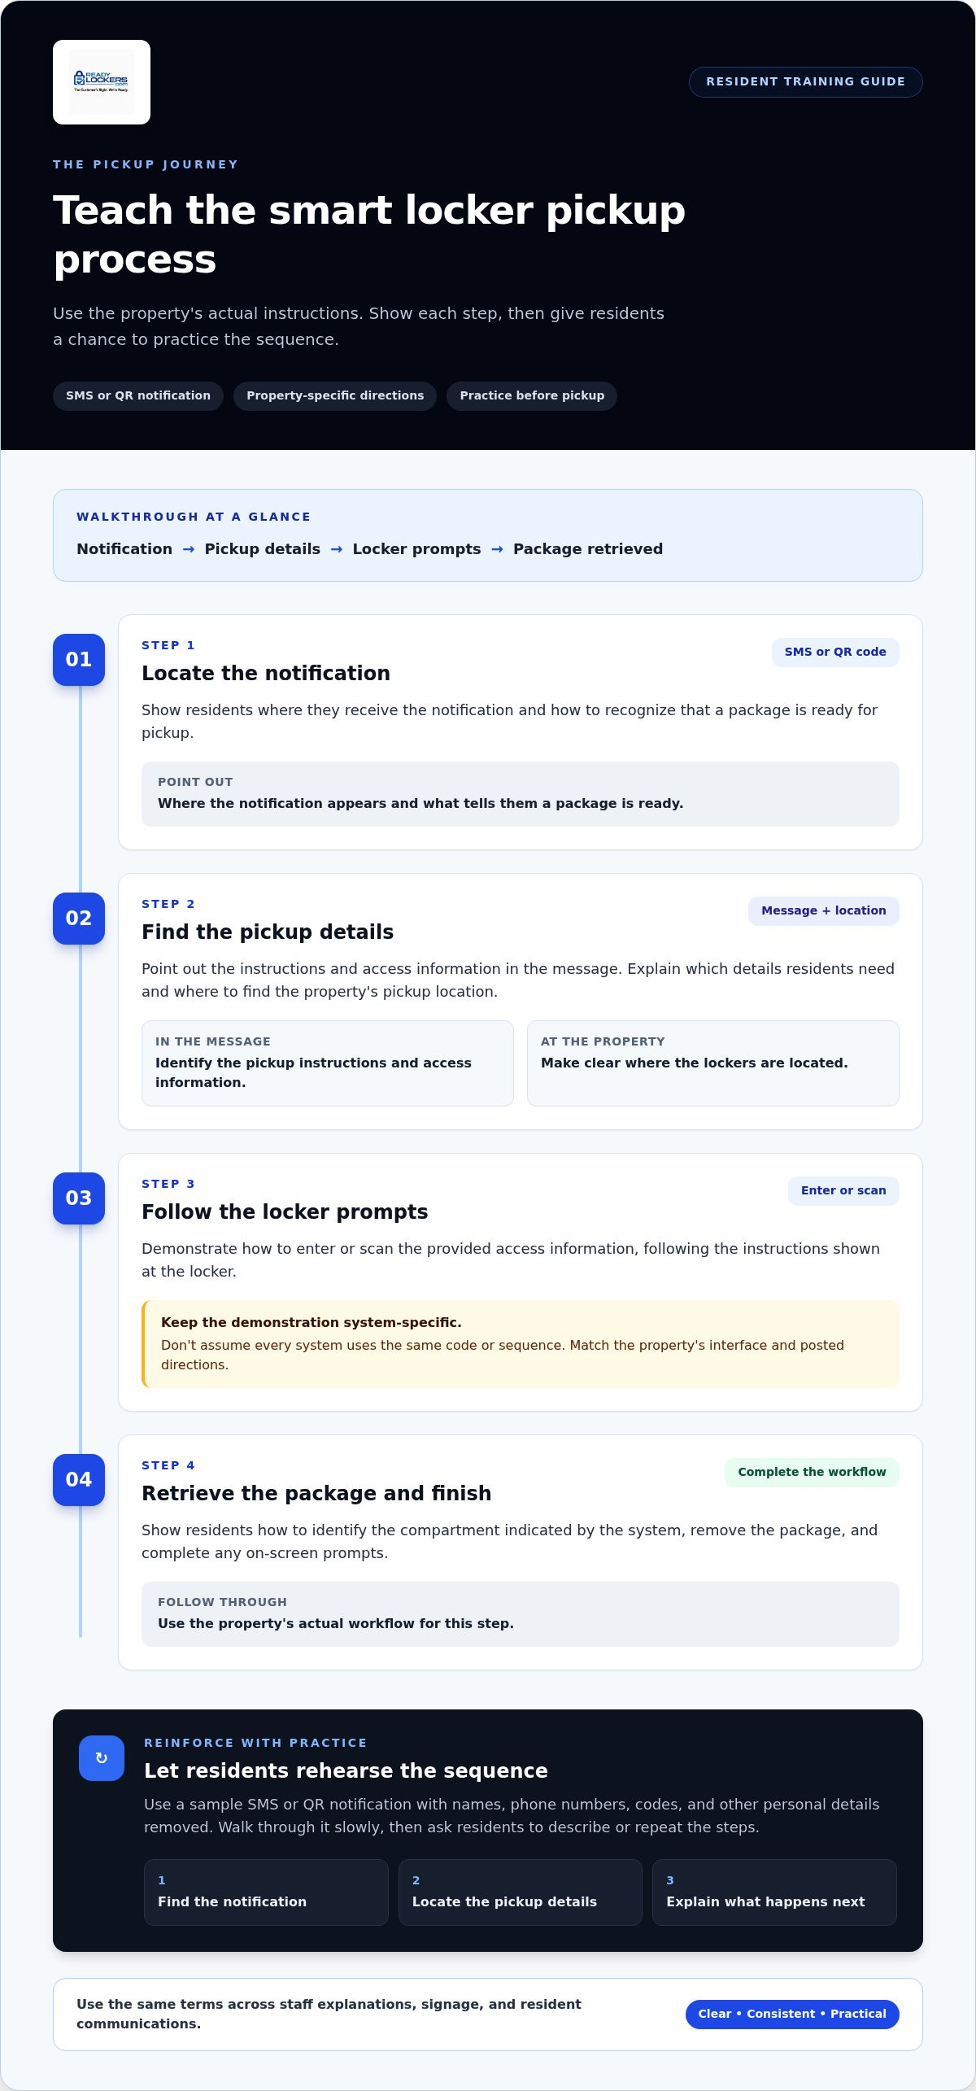Select practice card 1 Find the notification
The width and height of the screenshot is (976, 2091).
click(266, 1892)
